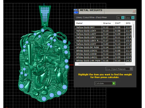Select the pendant bail with set stones
This screenshot has width=145, height=108.
tap(45, 16)
